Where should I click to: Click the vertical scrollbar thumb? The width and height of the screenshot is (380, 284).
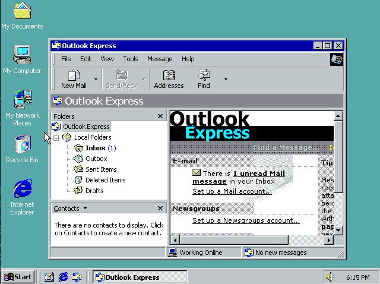pos(338,156)
